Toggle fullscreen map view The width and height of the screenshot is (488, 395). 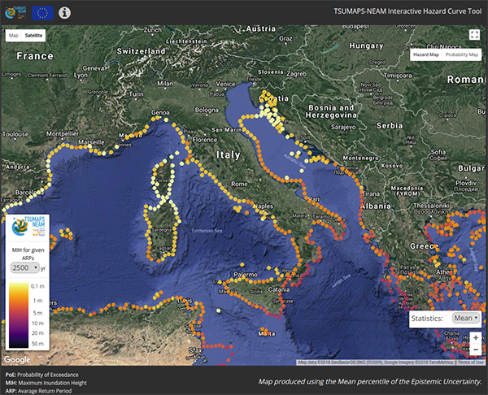pyautogui.click(x=474, y=34)
